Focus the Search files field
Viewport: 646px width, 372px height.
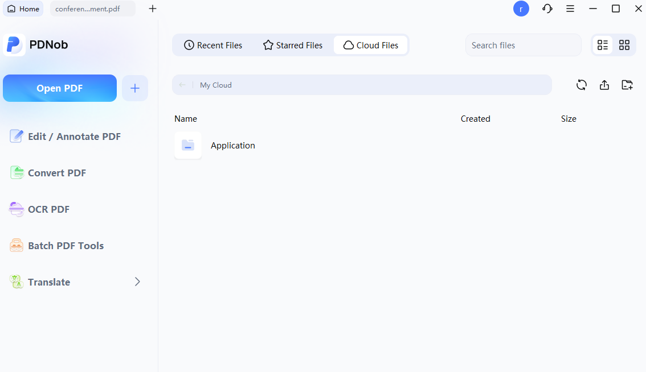(x=523, y=46)
